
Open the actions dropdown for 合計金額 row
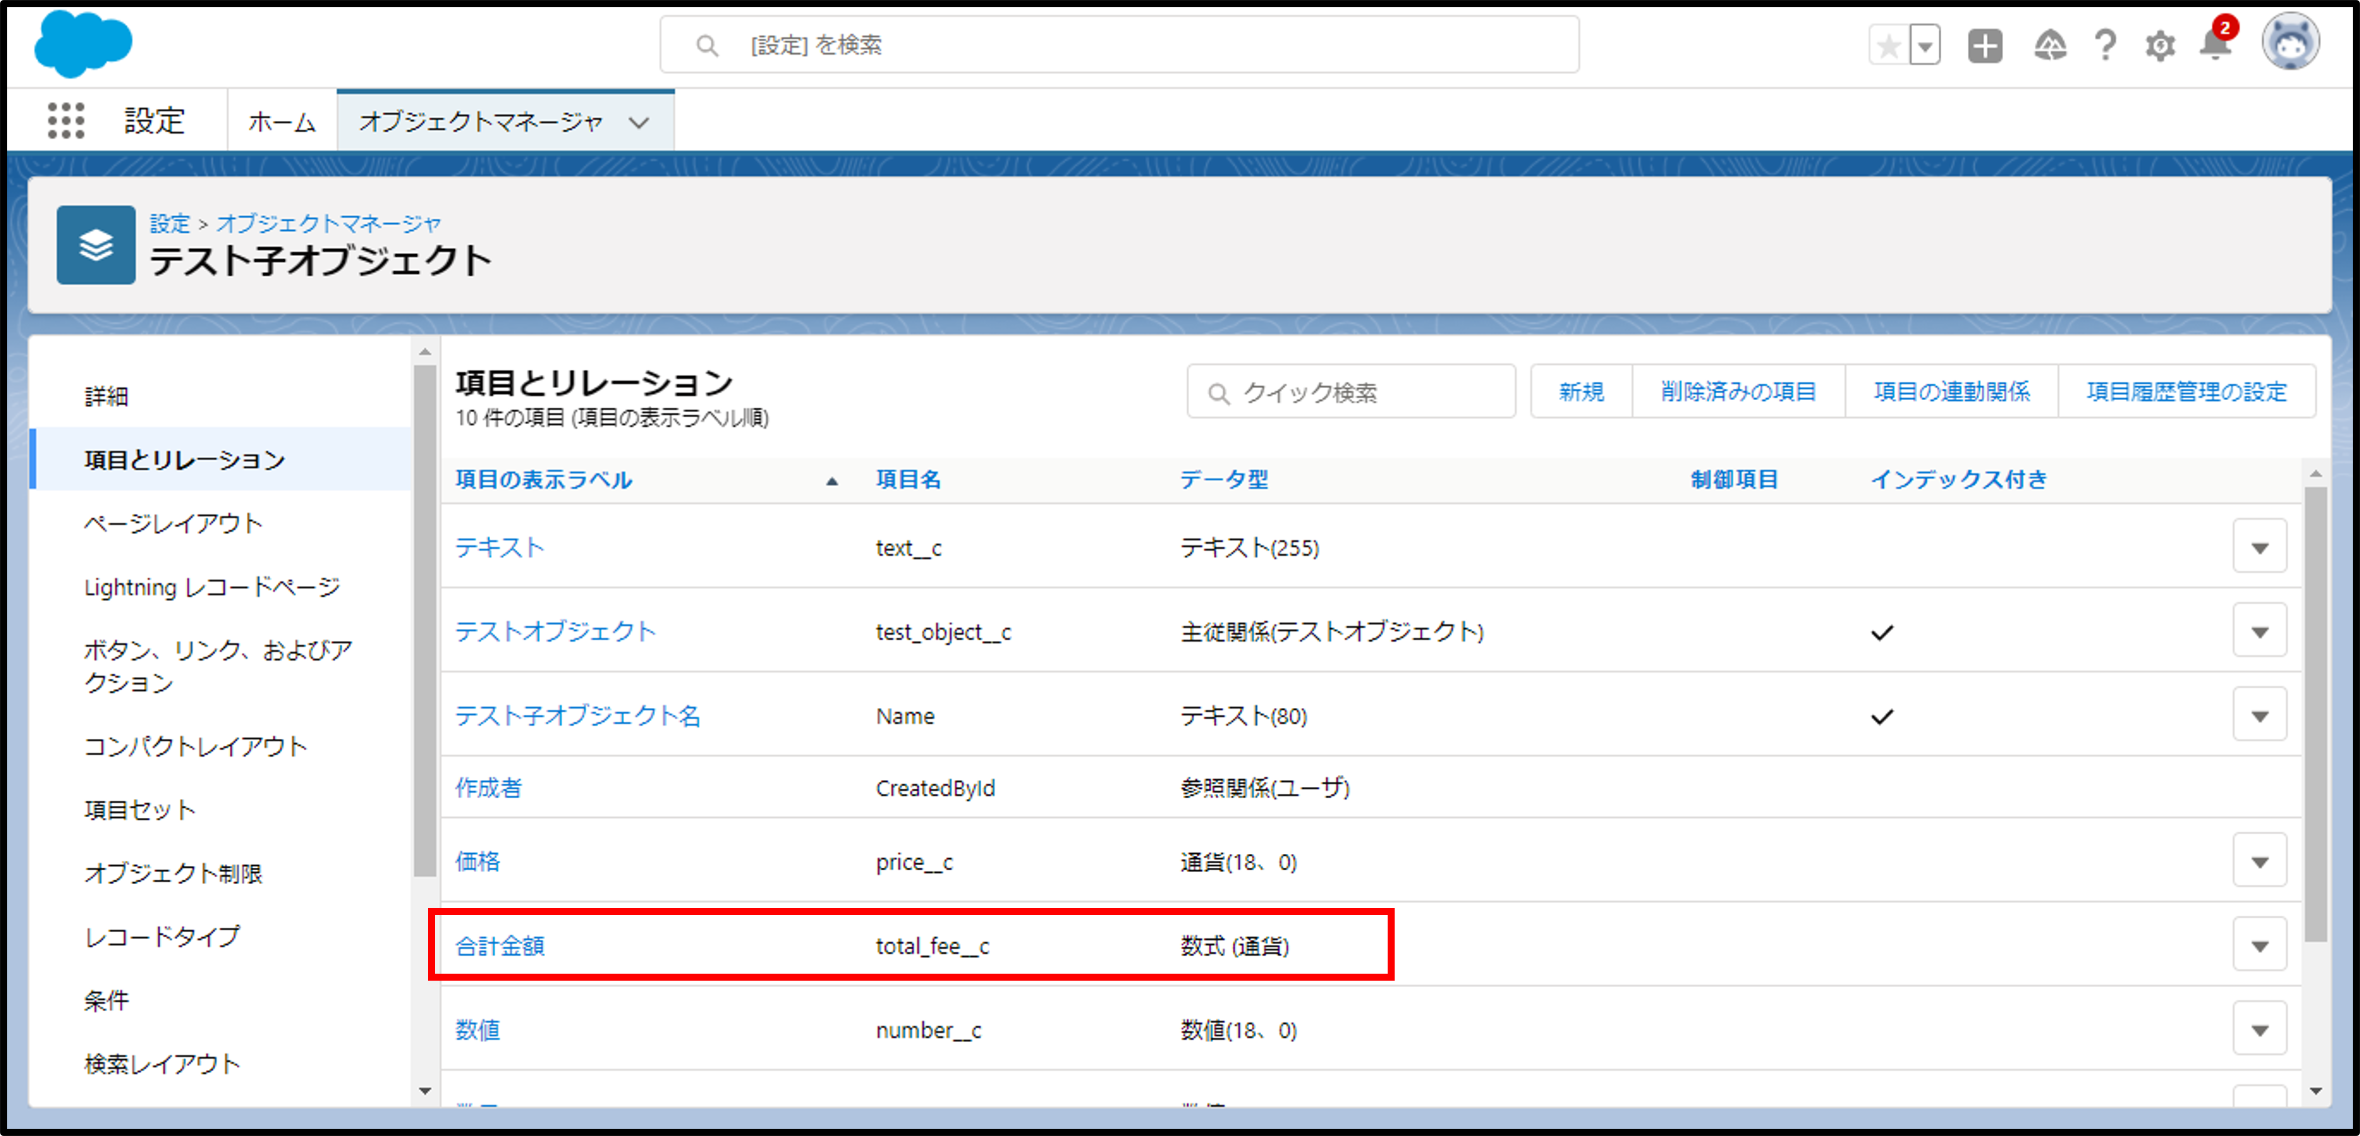point(2259,945)
